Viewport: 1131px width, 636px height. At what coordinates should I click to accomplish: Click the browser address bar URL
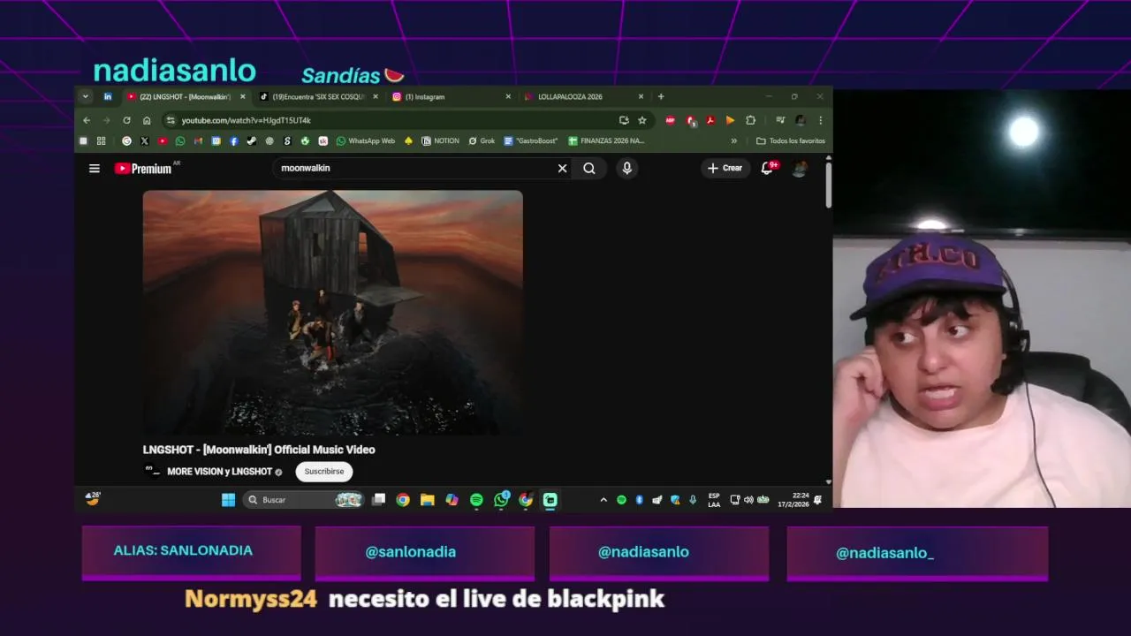tap(247, 120)
